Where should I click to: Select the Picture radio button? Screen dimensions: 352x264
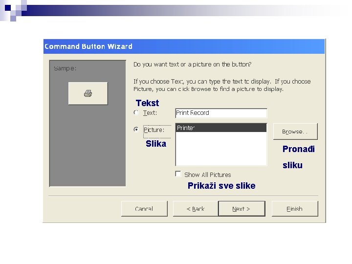[x=136, y=130]
